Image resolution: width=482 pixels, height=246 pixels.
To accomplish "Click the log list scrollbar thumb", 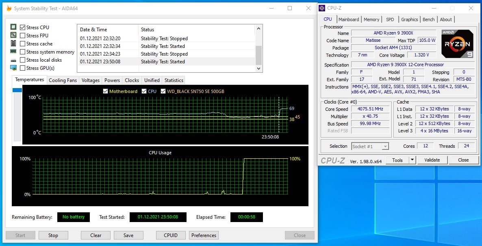I will (x=258, y=55).
